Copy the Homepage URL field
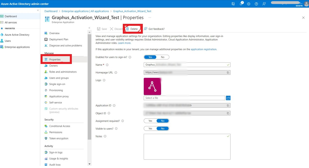 (228, 72)
